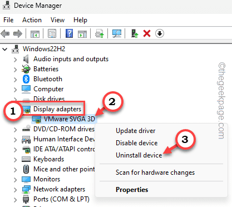
Task: Click the DVD/CD-ROM drives icon
Action: click(x=26, y=129)
